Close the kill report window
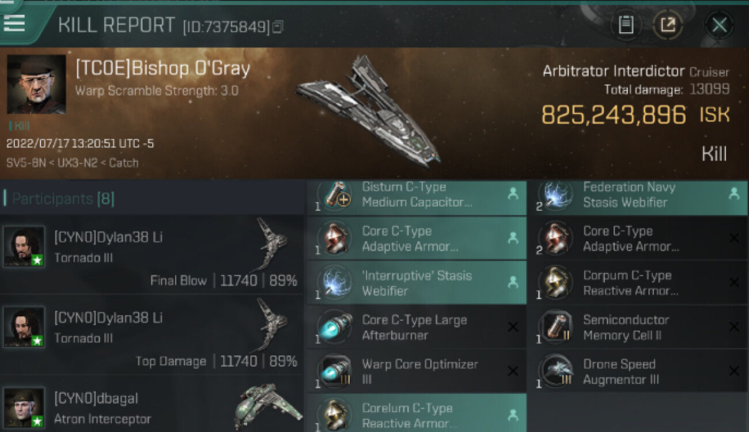The image size is (749, 432). (x=719, y=25)
